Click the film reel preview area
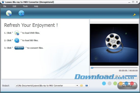 tap(114, 45)
